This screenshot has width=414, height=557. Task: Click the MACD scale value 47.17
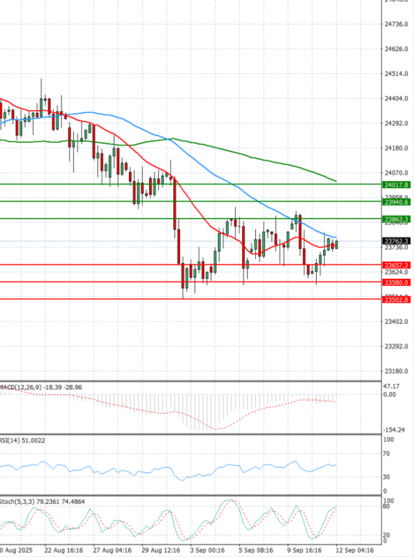(391, 386)
